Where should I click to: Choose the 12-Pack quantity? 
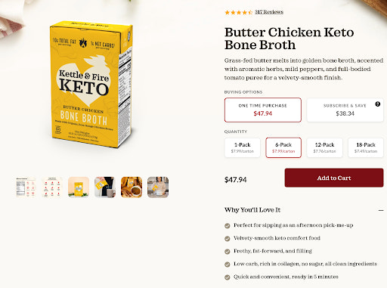point(324,147)
